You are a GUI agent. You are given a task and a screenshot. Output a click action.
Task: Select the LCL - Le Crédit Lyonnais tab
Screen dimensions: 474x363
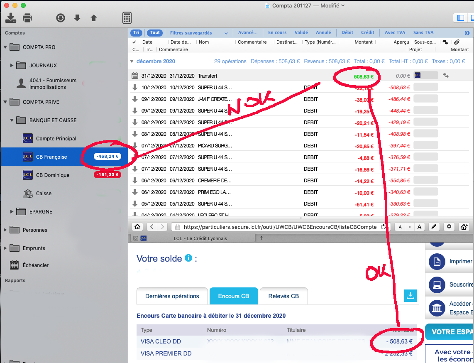(x=200, y=238)
